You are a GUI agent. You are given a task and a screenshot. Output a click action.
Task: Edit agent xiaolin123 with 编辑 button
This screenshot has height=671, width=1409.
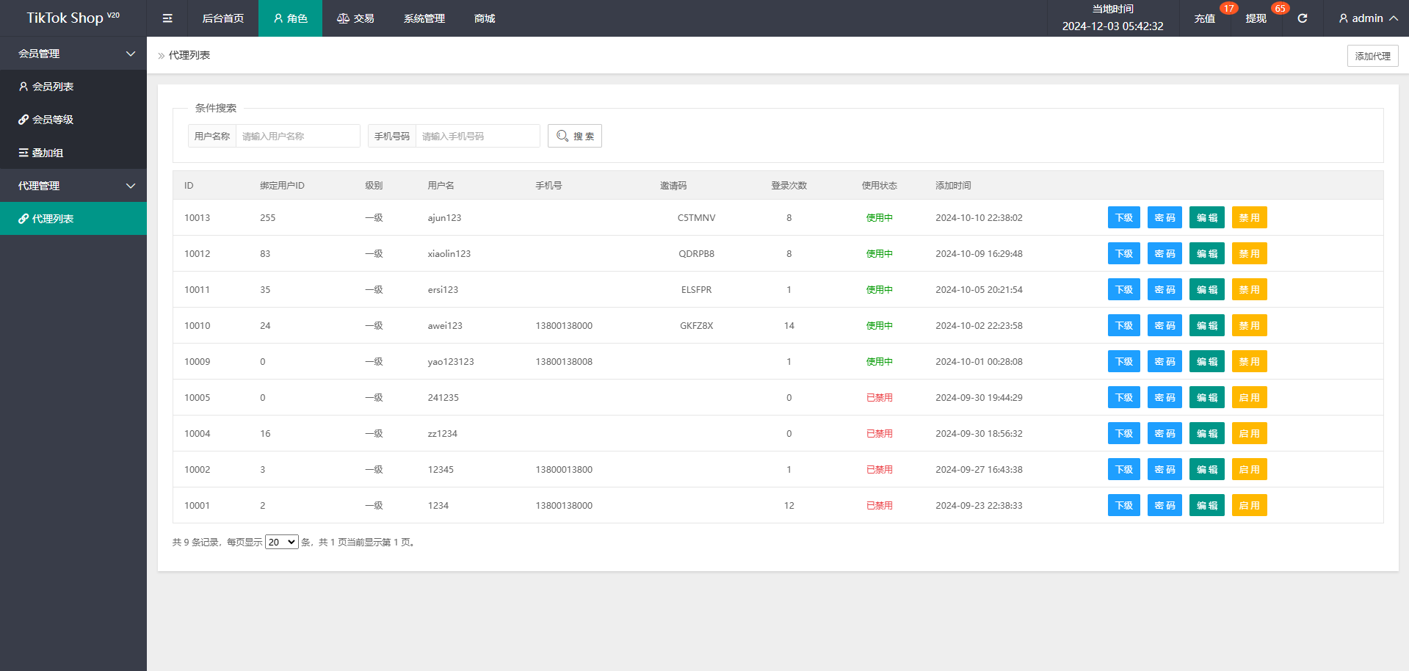1207,253
